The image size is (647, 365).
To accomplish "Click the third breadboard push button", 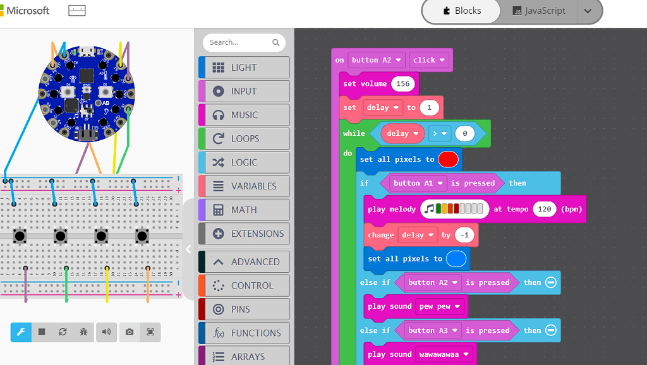I will point(101,236).
